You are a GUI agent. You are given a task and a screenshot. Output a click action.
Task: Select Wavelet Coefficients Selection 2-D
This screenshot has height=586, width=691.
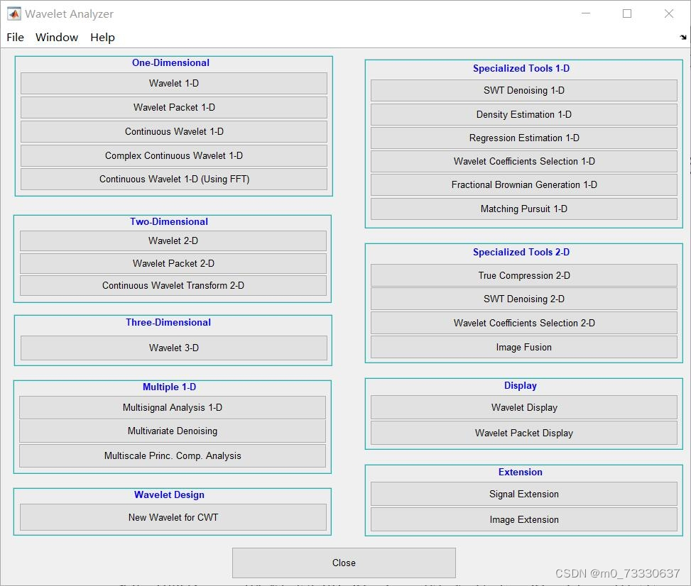click(x=524, y=323)
